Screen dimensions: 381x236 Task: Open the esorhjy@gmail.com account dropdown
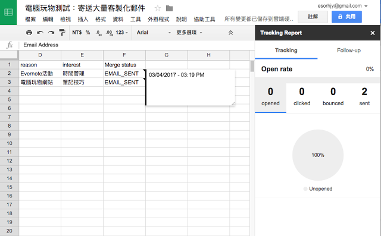[x=342, y=6]
